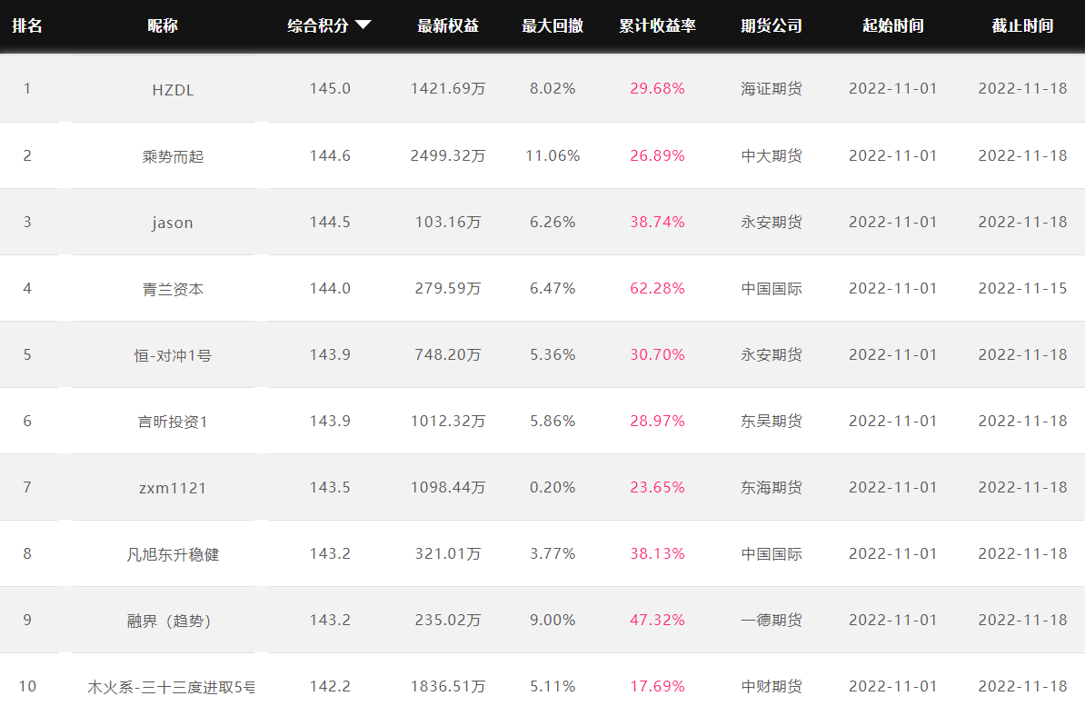Select the drawdown 0.20%
Viewport: 1085px width, 716px height.
(552, 488)
